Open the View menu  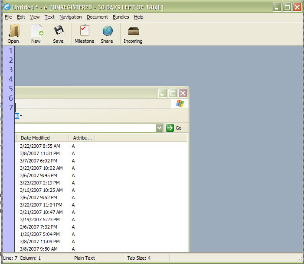pos(35,17)
